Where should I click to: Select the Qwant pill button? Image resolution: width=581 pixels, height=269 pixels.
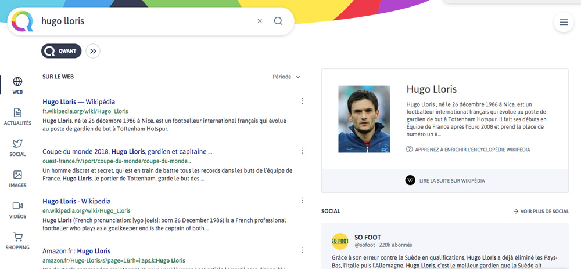pos(61,51)
